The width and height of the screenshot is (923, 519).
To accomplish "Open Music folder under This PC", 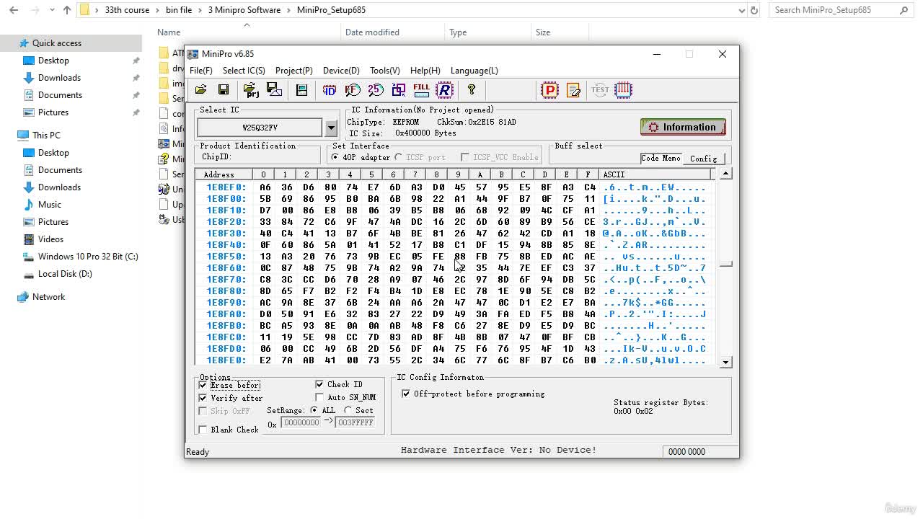I will [50, 205].
